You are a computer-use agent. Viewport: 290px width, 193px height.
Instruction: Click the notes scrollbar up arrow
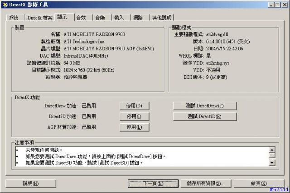pyautogui.click(x=272, y=150)
